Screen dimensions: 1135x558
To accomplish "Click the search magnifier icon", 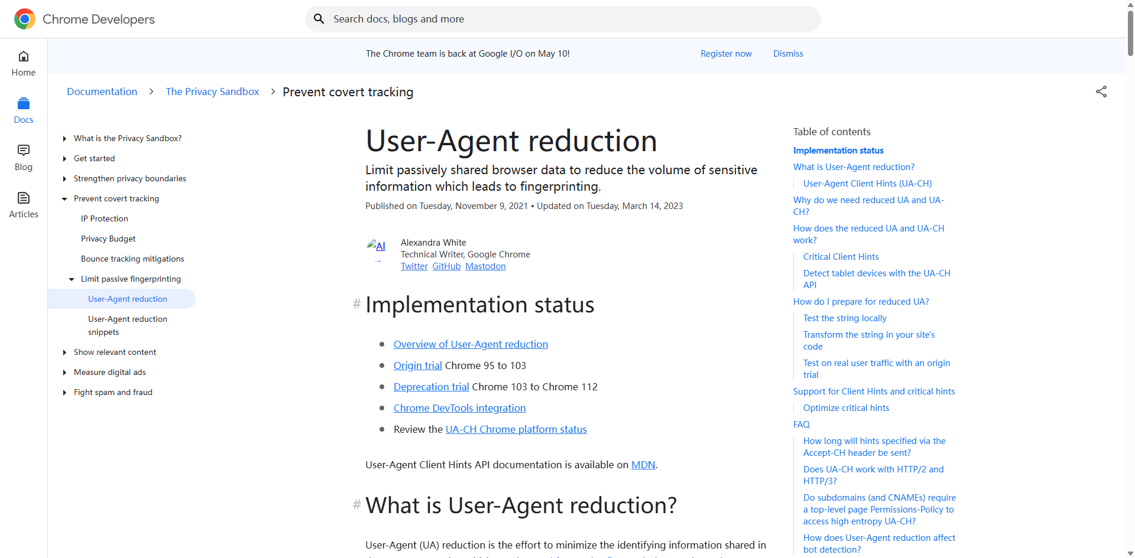I will pos(319,18).
